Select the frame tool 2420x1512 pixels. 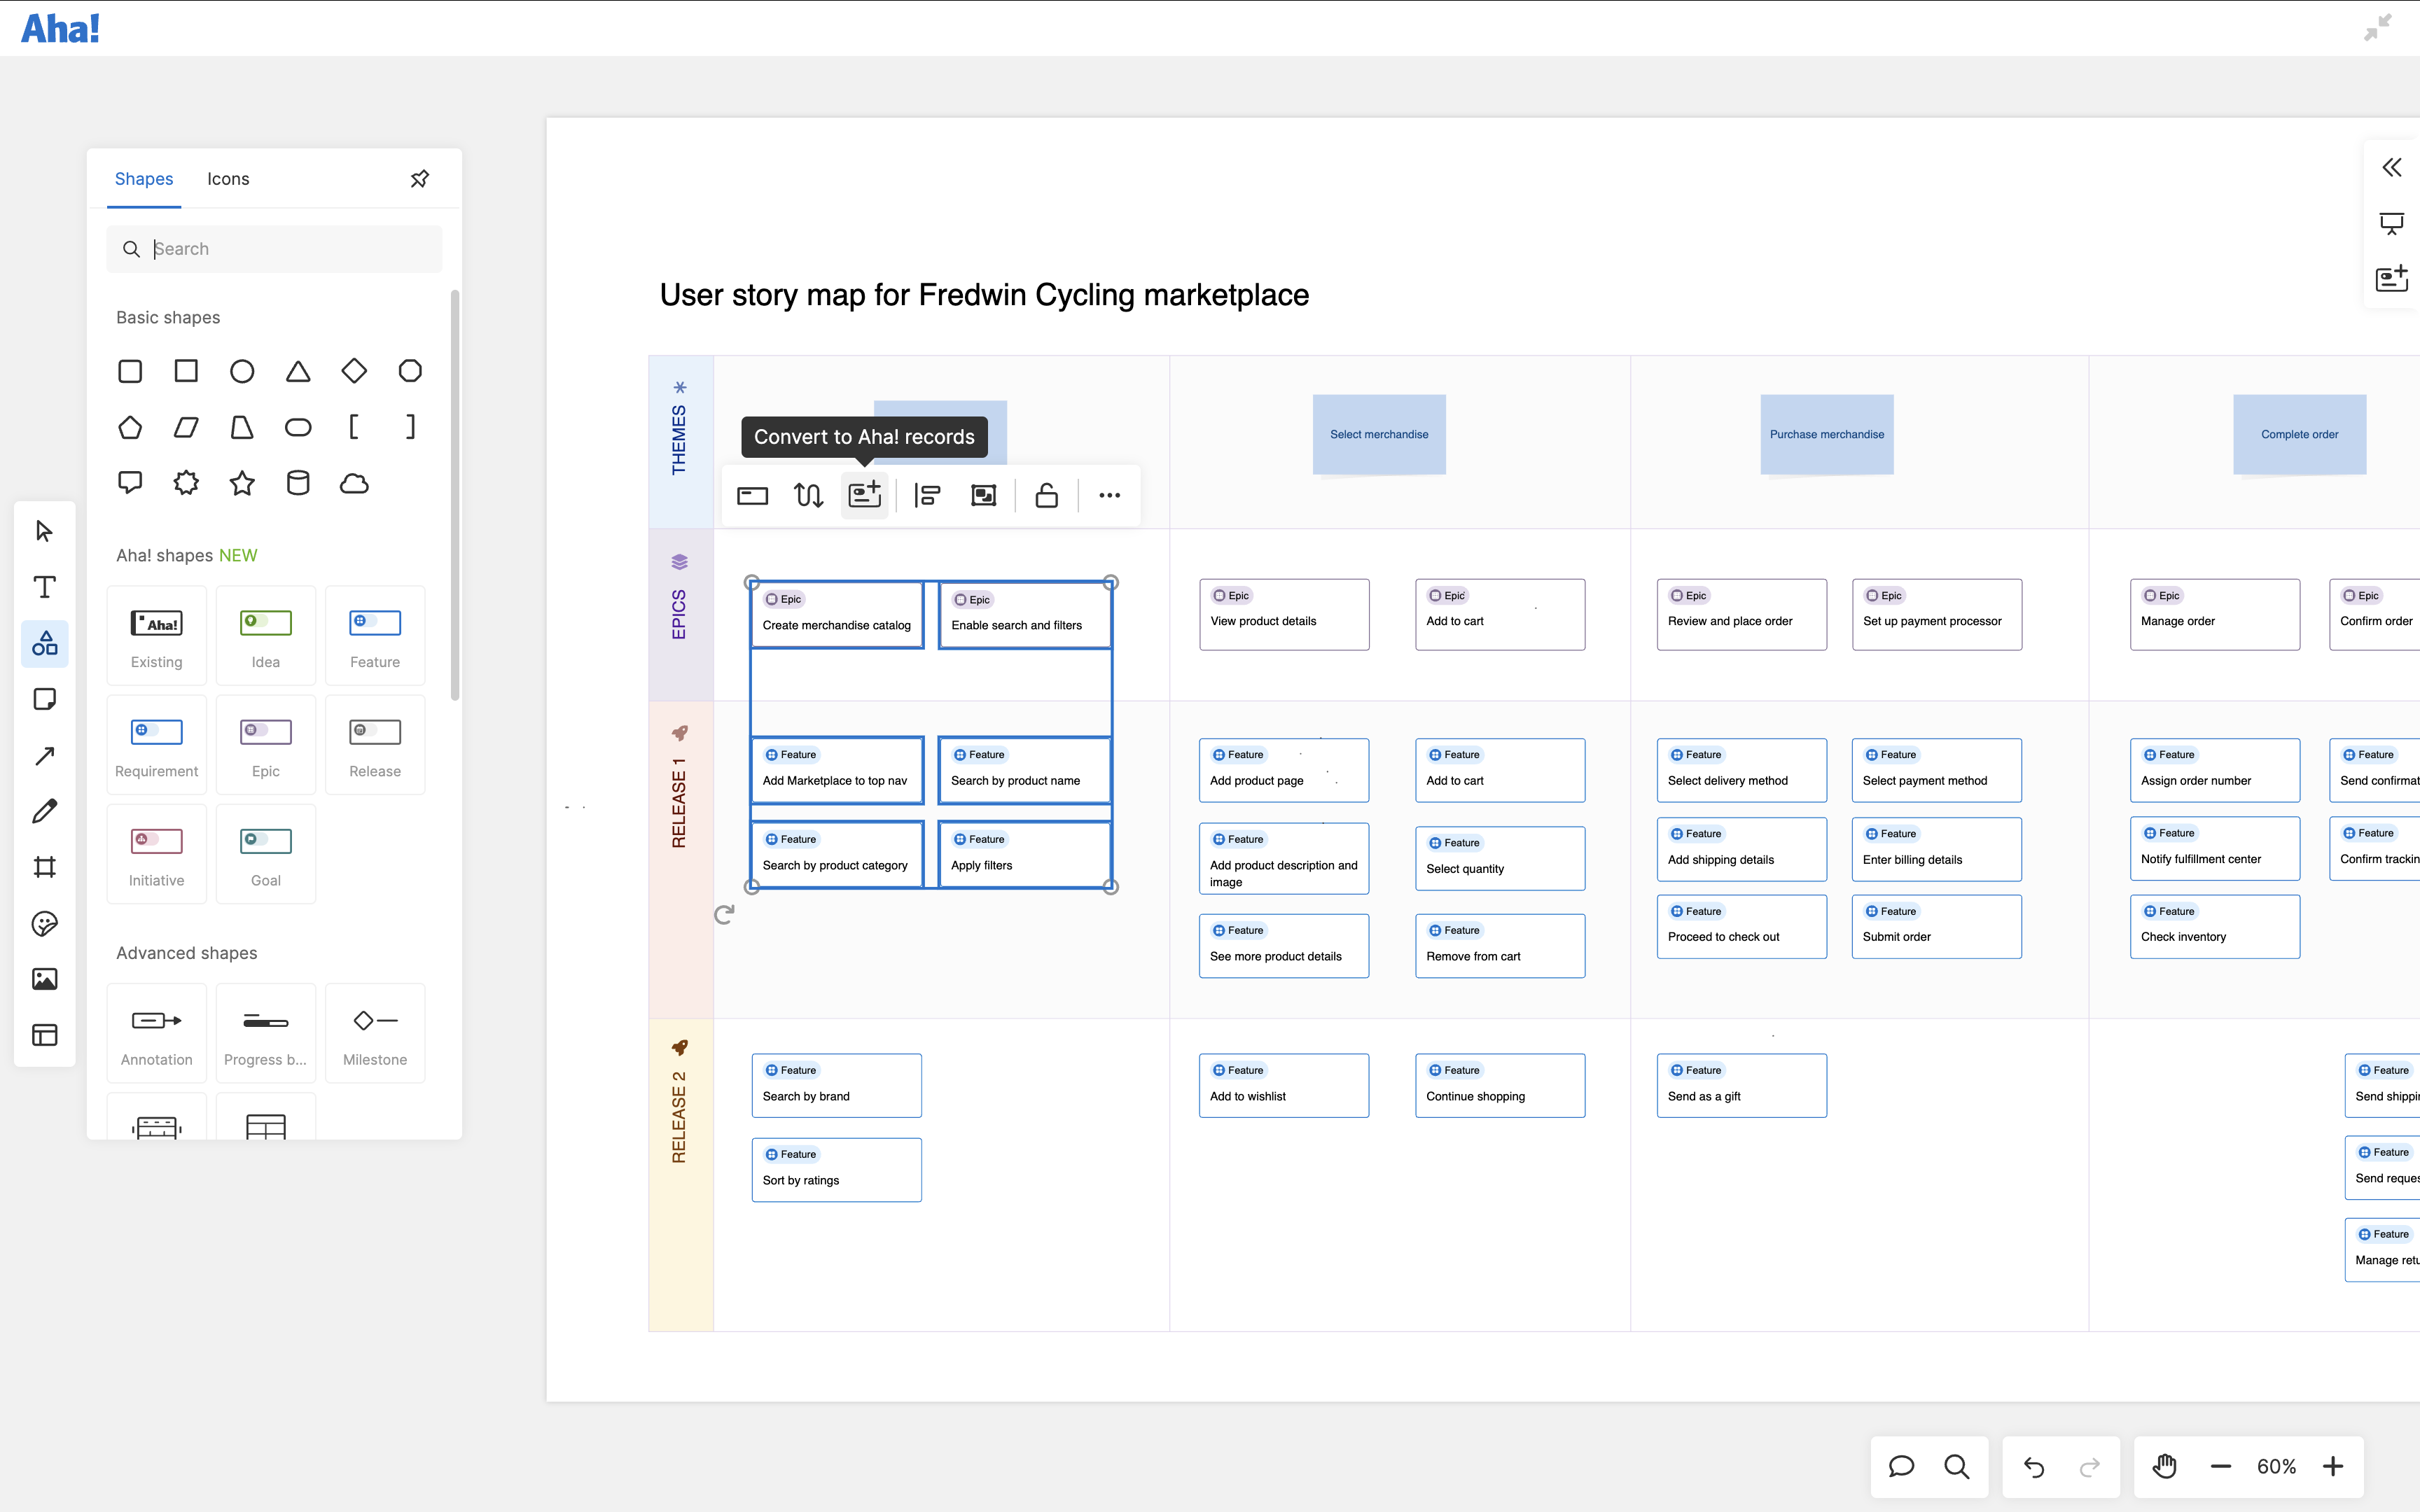click(x=44, y=867)
